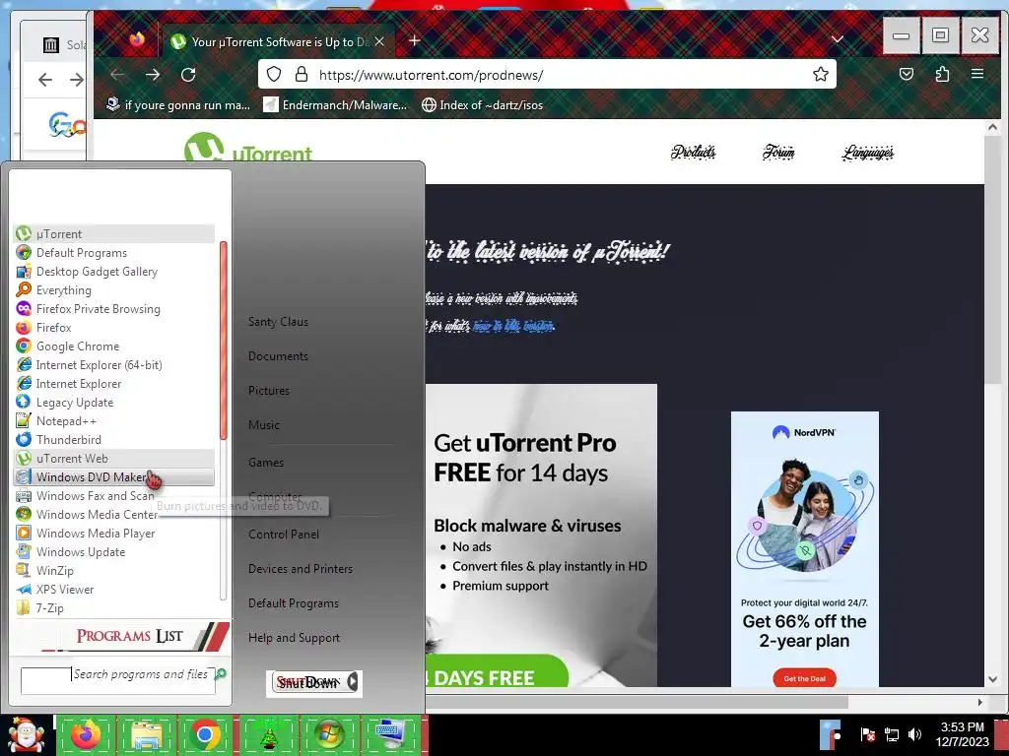Image resolution: width=1009 pixels, height=756 pixels.
Task: Open Firefox extensions puzzle icon
Action: 942,74
